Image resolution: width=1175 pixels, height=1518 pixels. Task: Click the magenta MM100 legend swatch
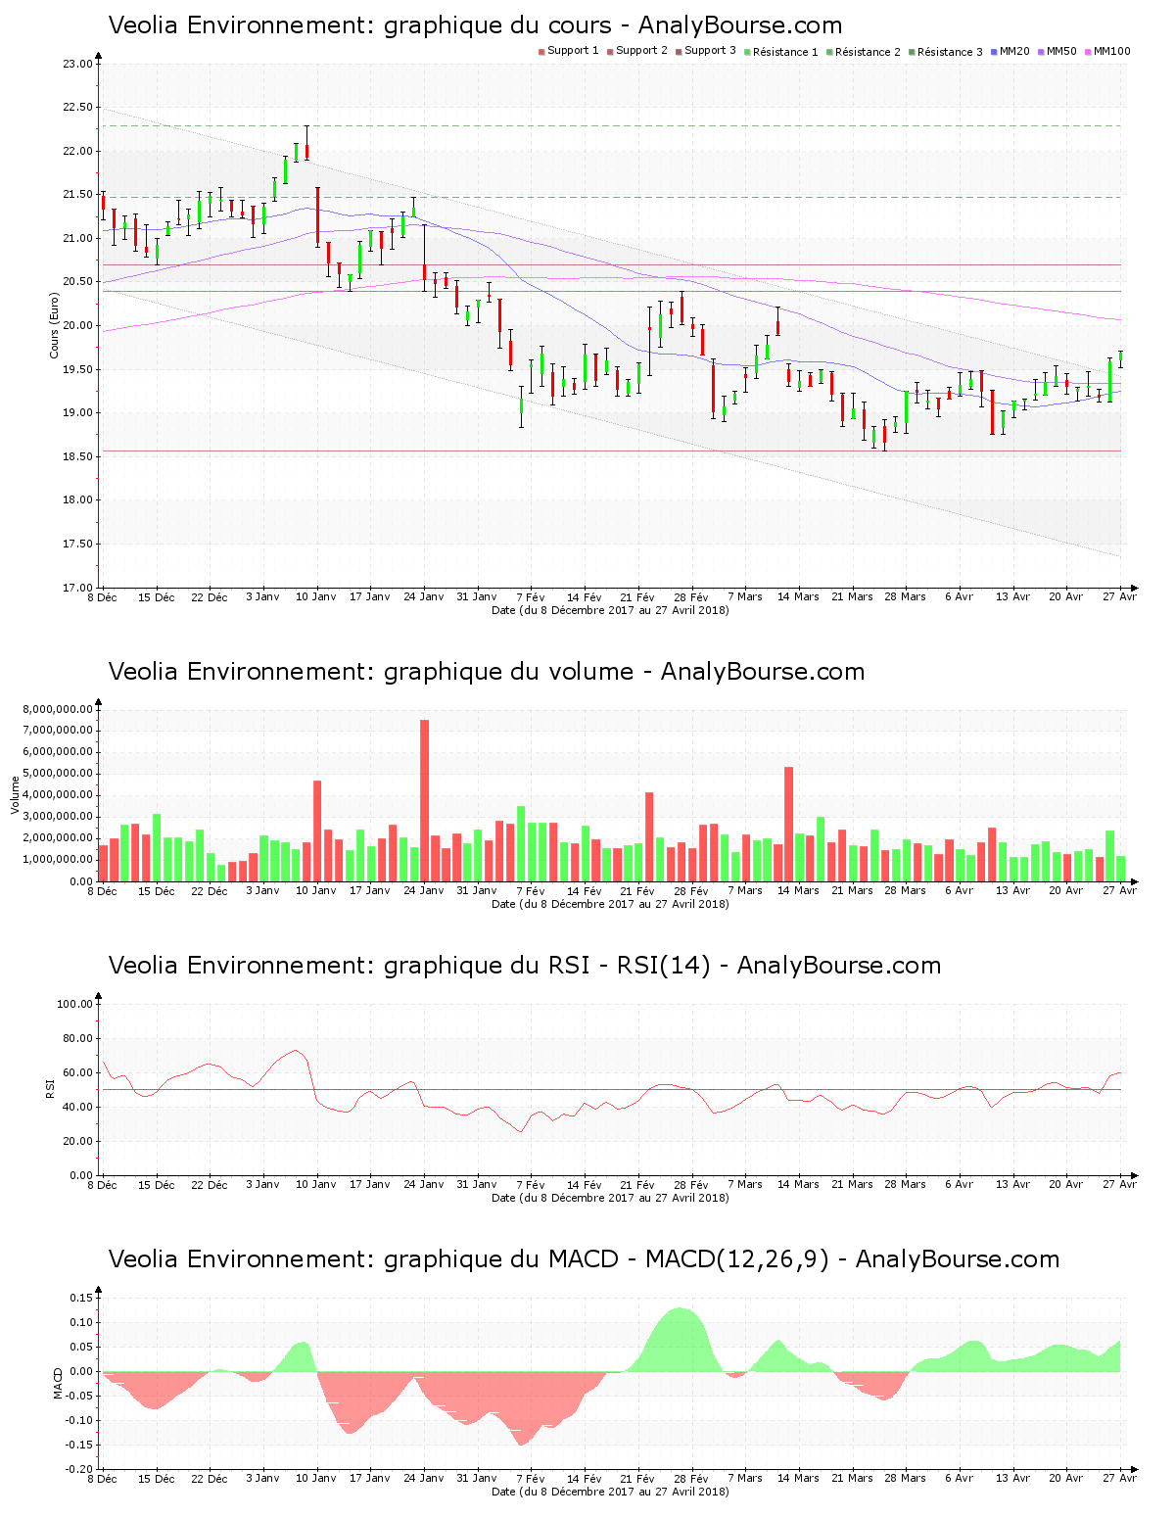click(x=1089, y=51)
